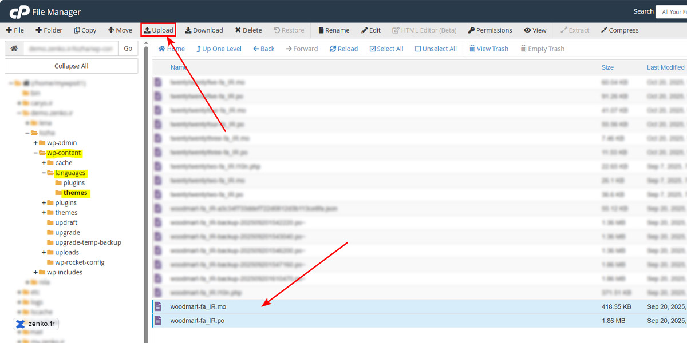Click the home icon beside path field

click(14, 49)
